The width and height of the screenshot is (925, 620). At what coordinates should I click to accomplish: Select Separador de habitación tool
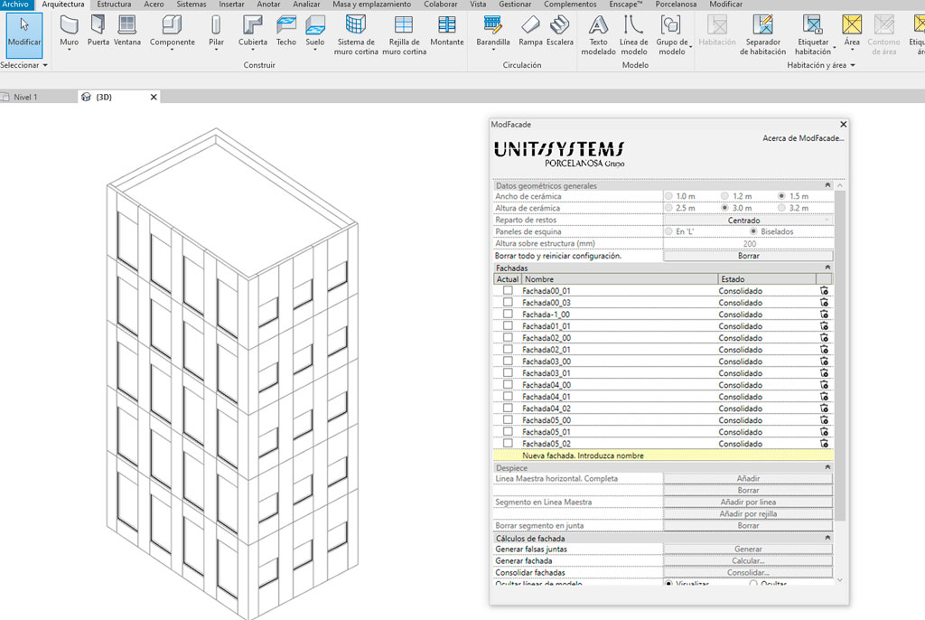point(762,35)
